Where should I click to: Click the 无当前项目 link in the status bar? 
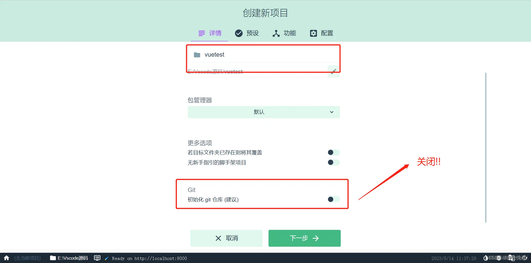click(27, 258)
